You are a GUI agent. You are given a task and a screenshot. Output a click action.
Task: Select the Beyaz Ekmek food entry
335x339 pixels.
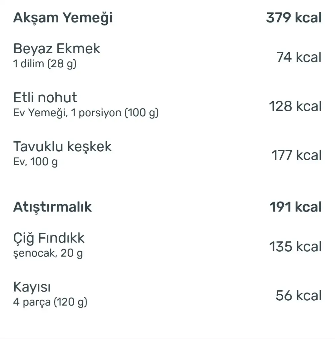[x=57, y=49]
